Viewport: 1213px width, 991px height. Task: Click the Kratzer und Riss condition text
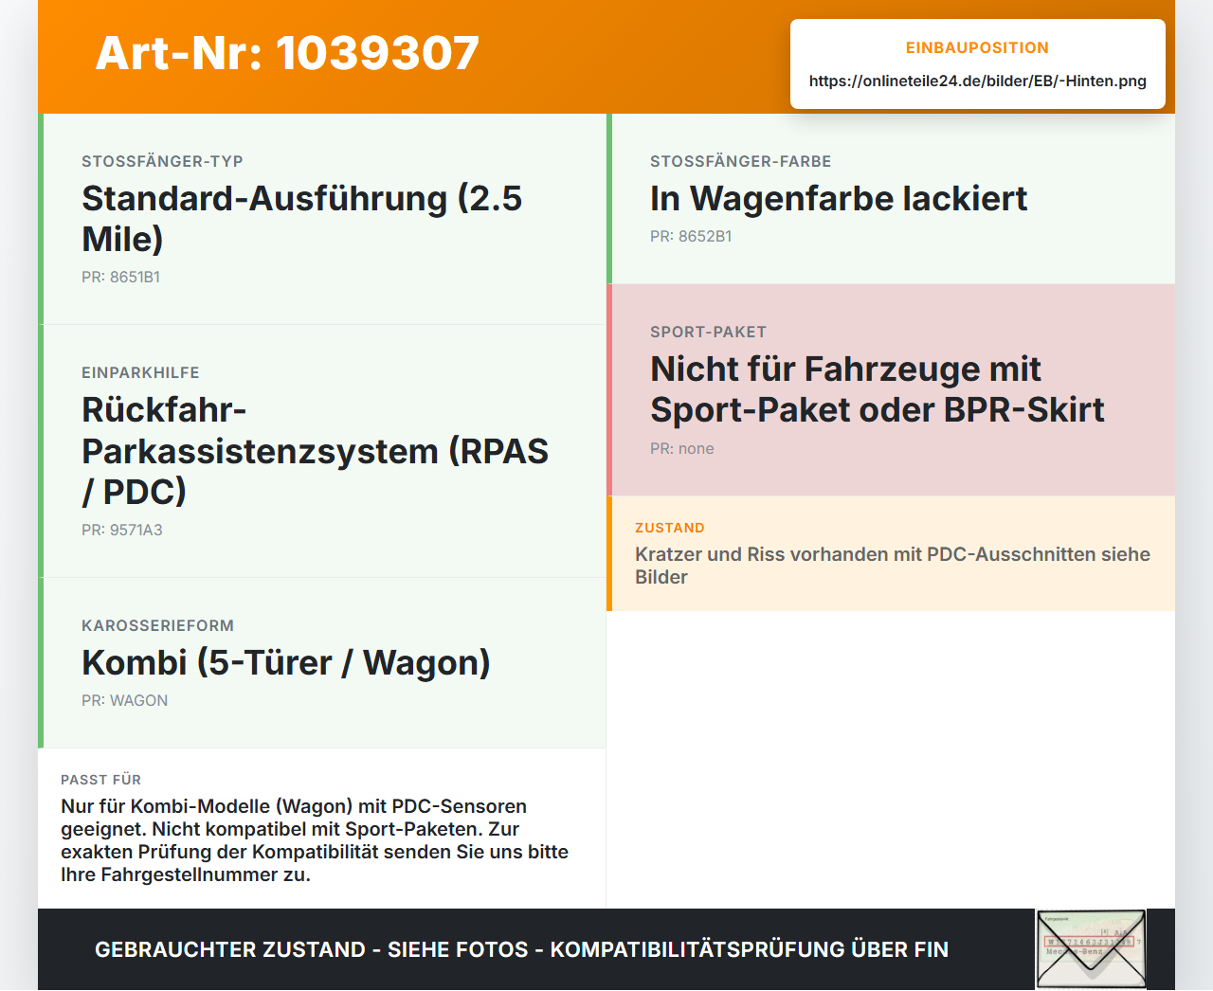click(893, 566)
